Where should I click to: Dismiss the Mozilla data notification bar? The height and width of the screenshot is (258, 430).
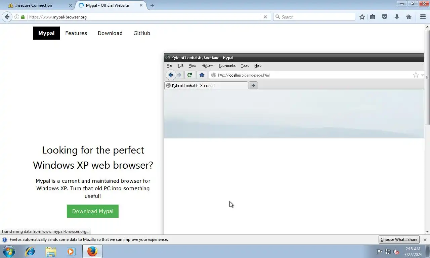[425, 240]
